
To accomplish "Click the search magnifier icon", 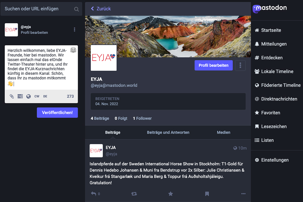I will pyautogui.click(x=76, y=9).
